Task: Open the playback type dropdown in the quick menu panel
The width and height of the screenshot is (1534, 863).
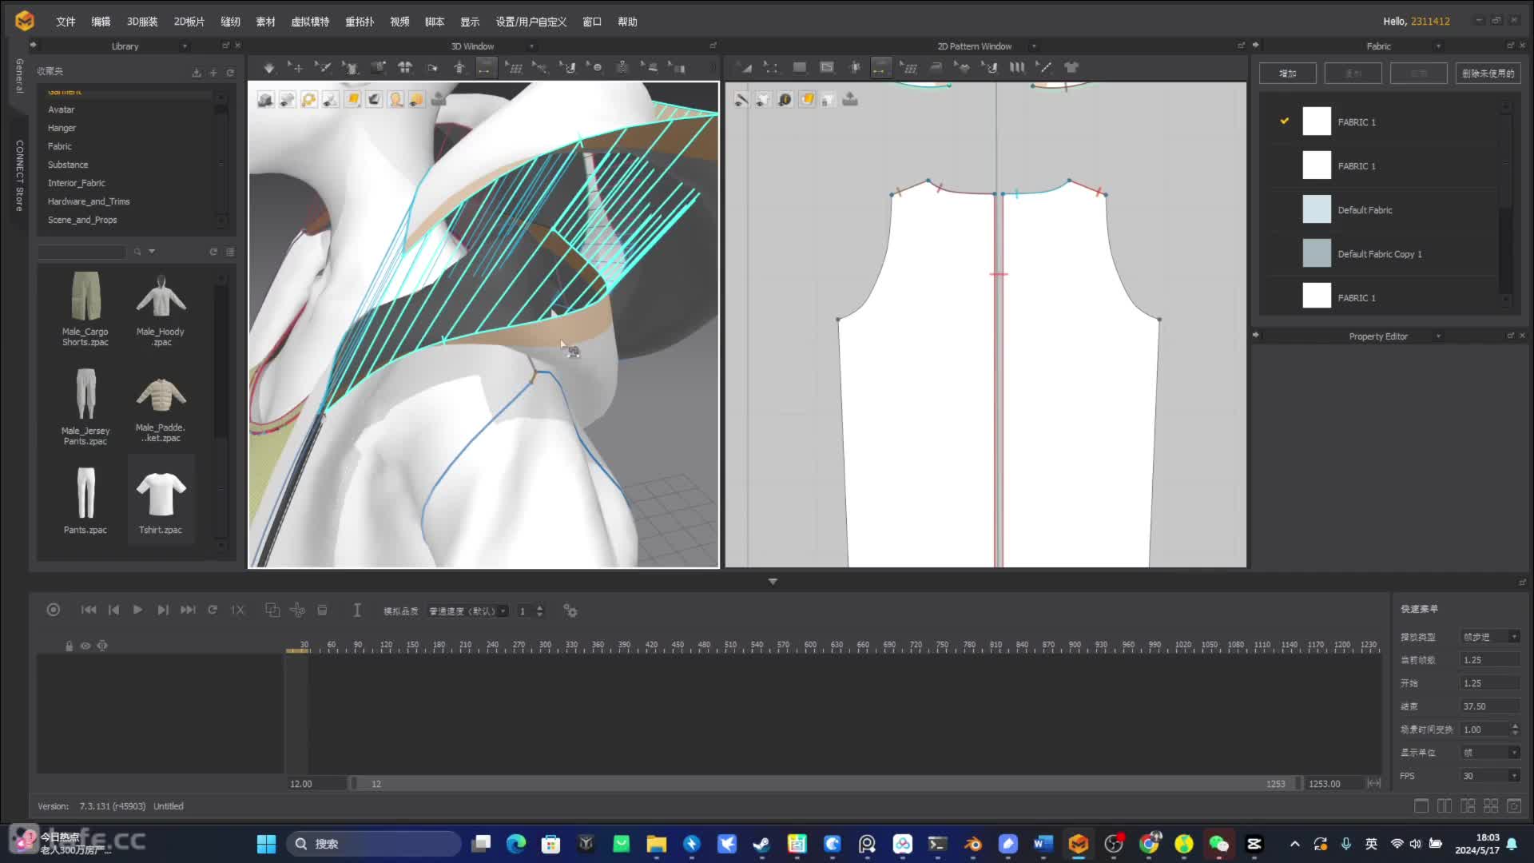Action: [1490, 637]
